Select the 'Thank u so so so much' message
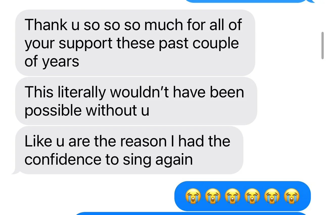 [x=135, y=43]
